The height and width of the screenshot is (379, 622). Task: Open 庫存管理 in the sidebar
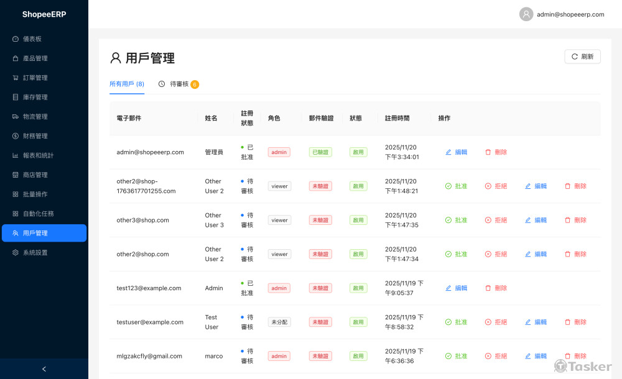35,98
